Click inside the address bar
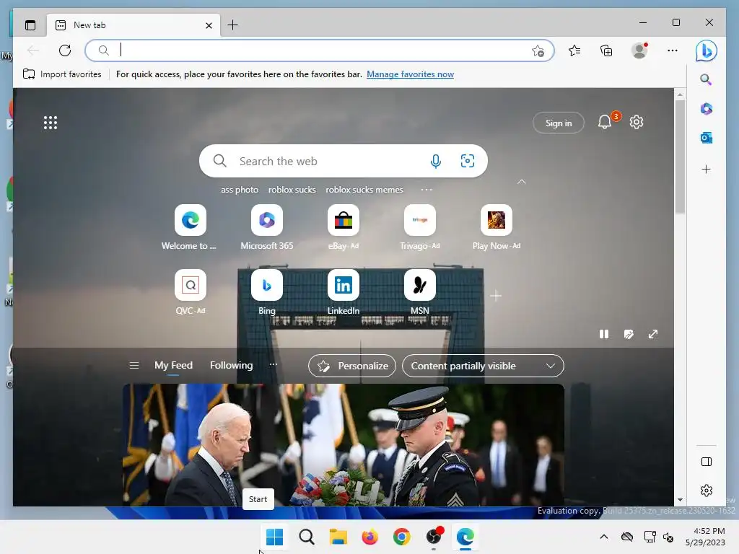Viewport: 739px width, 554px height. (320, 50)
